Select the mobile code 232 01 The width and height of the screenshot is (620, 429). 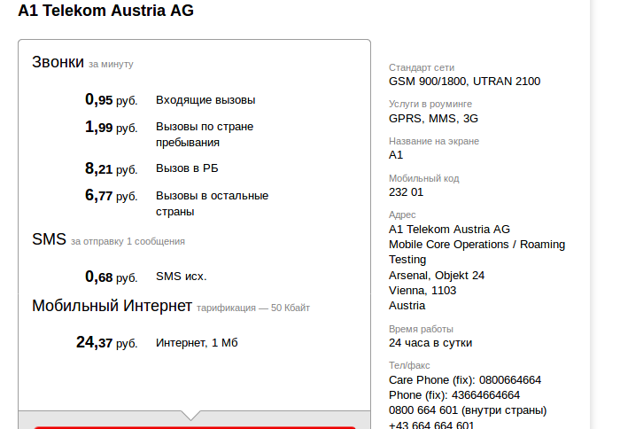point(406,192)
